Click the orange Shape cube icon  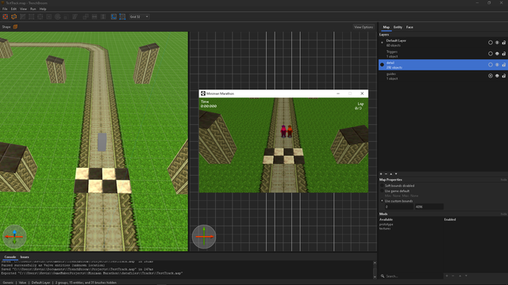pyautogui.click(x=15, y=27)
